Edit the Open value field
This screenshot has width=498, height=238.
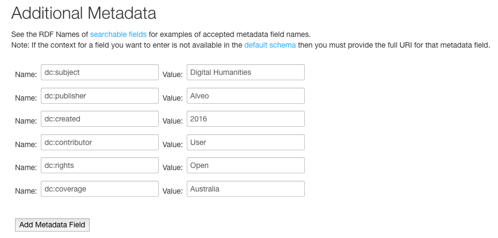(x=245, y=165)
